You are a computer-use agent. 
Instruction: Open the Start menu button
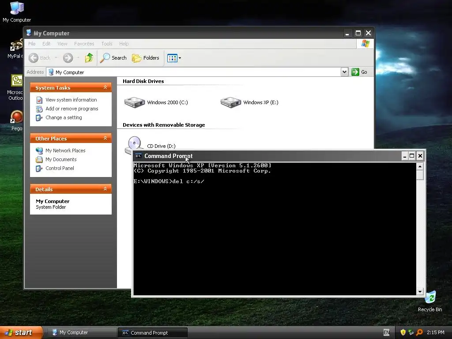pos(21,333)
